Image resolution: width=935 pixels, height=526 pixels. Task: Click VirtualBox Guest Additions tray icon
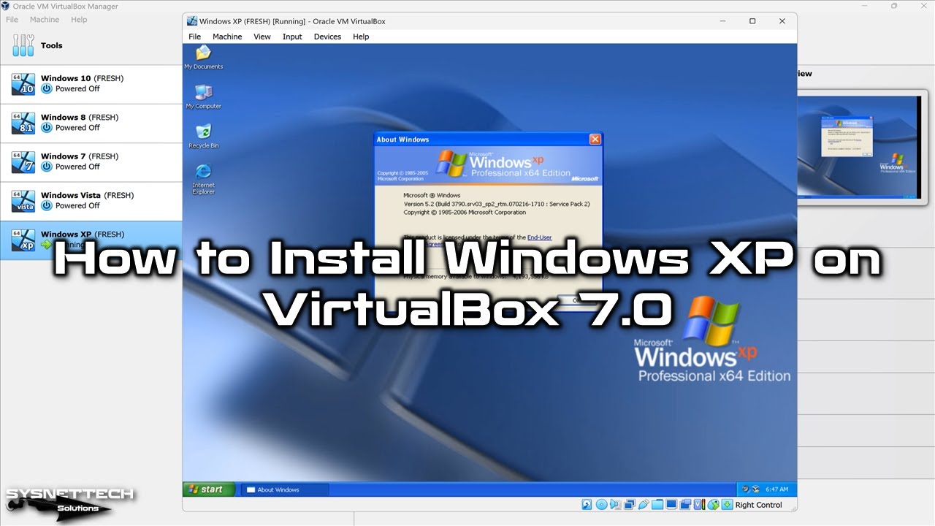[x=755, y=489]
